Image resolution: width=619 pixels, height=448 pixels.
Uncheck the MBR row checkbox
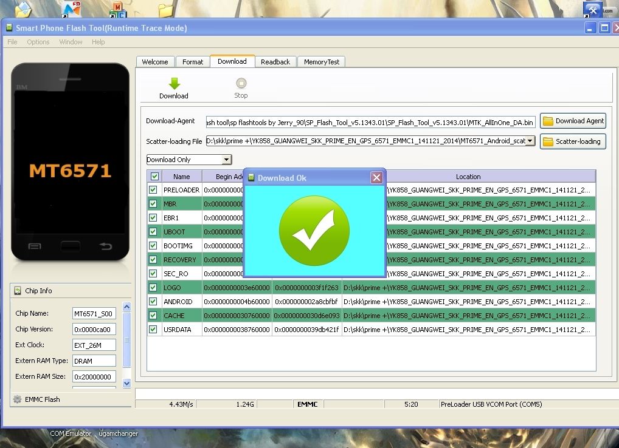tap(153, 204)
